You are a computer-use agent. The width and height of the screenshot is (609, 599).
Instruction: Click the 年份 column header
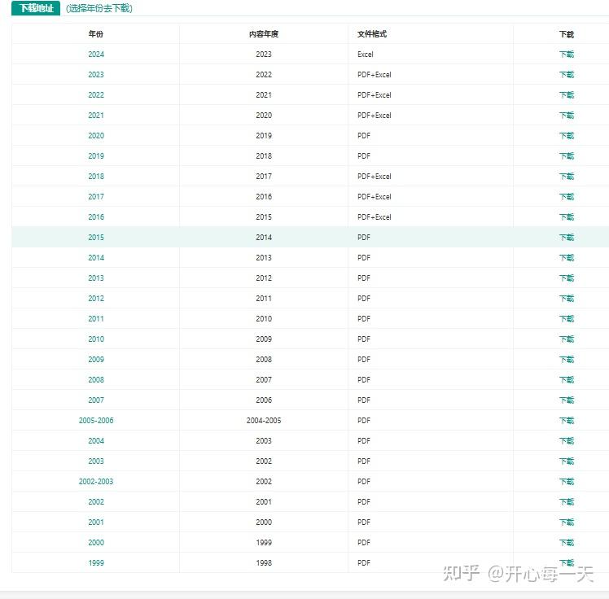[x=96, y=34]
